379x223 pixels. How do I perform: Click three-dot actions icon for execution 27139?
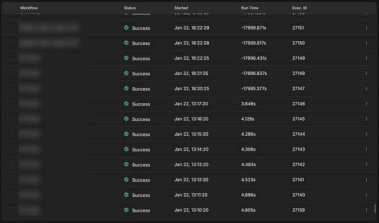click(366, 210)
